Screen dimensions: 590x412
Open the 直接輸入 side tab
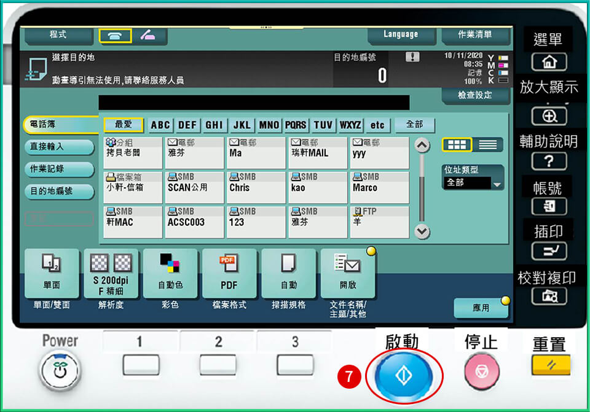click(58, 147)
